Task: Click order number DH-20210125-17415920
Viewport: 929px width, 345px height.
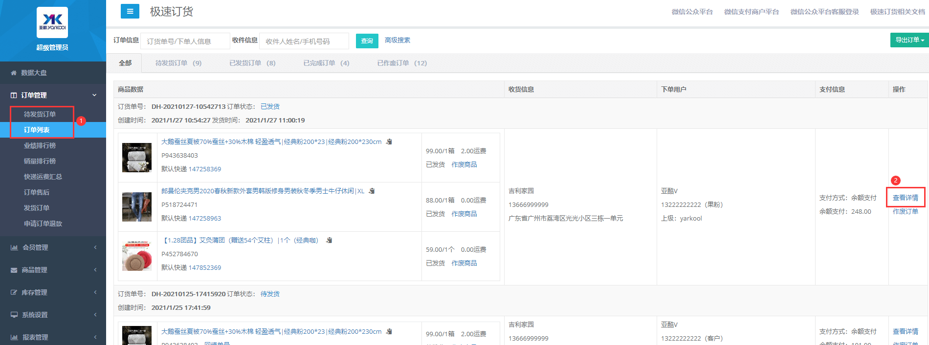Action: coord(189,294)
